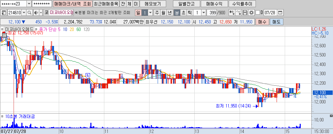Select second (초) chart

[x=183, y=13]
